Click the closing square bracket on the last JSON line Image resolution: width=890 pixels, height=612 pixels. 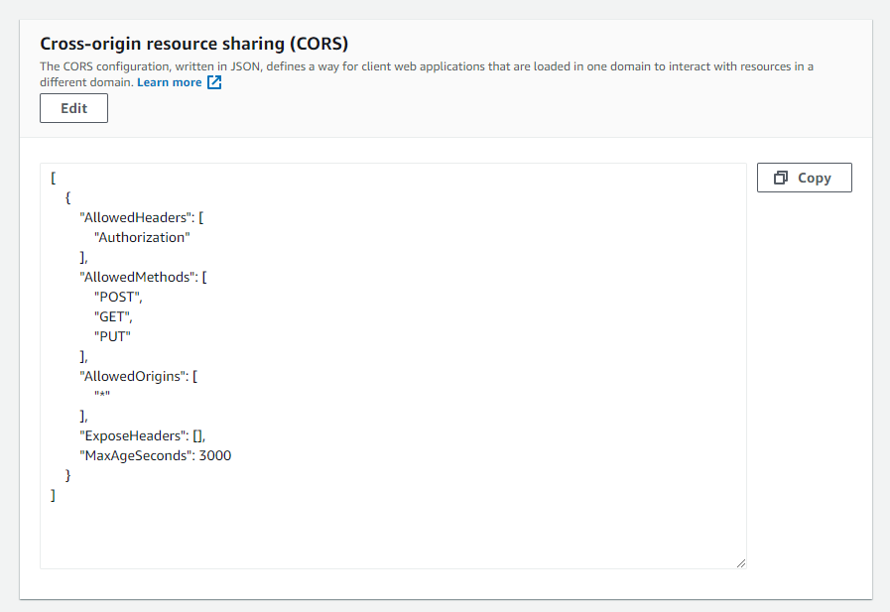pos(53,495)
